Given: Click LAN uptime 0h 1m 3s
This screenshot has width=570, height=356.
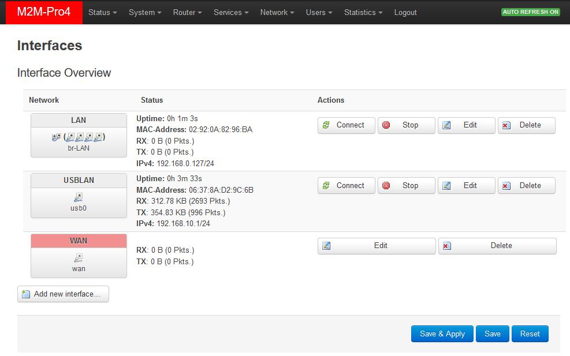Looking at the screenshot, I should coord(182,118).
